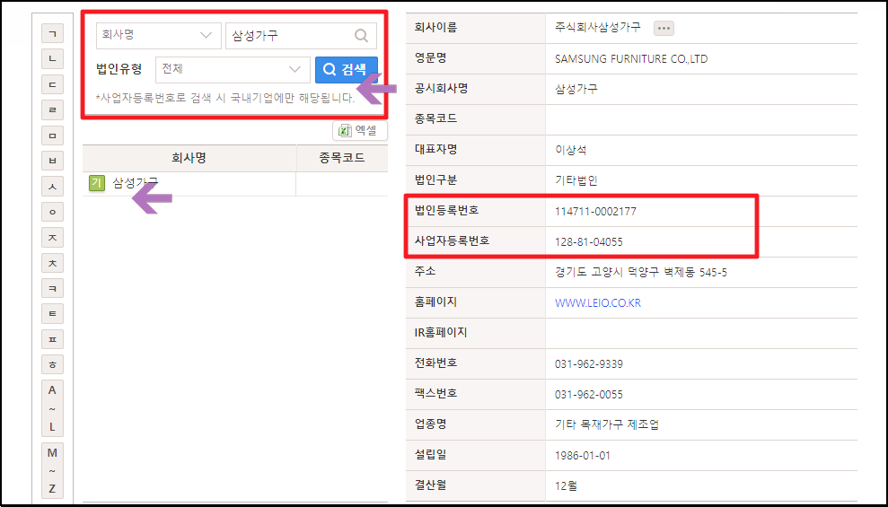888x507 pixels.
Task: Filter by consonant ㅇ index button
Action: tap(53, 212)
